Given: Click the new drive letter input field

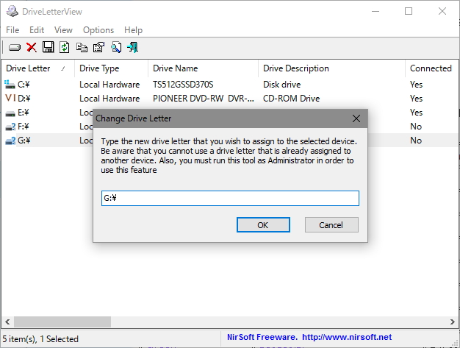Looking at the screenshot, I should click(x=230, y=198).
